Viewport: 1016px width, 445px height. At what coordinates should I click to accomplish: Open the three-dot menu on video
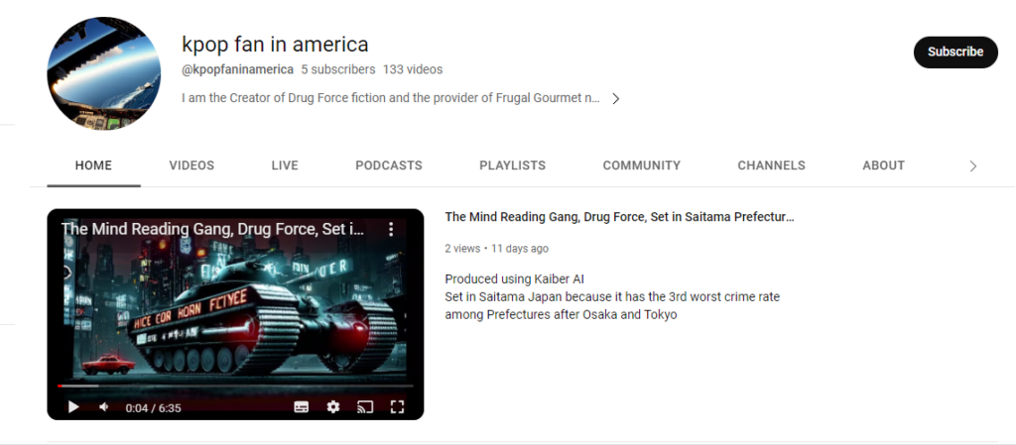[391, 229]
